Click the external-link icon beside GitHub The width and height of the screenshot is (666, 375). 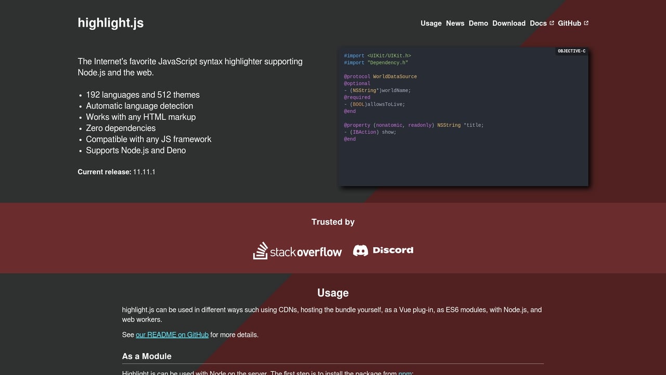point(586,23)
